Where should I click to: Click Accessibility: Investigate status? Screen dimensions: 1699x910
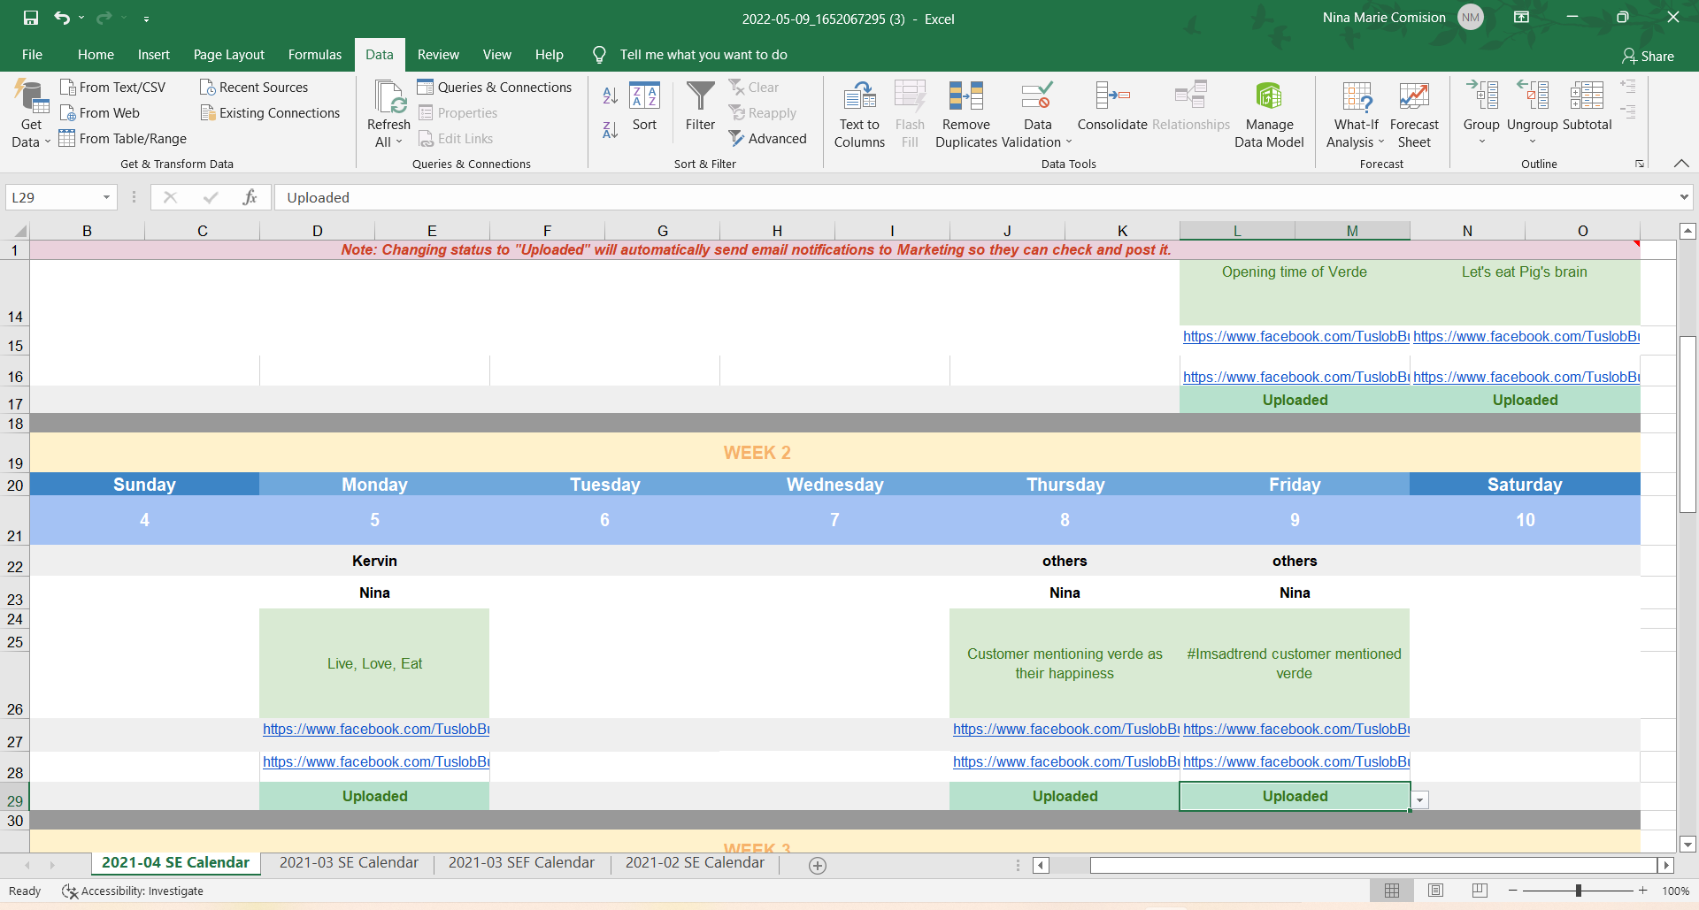pos(133,891)
